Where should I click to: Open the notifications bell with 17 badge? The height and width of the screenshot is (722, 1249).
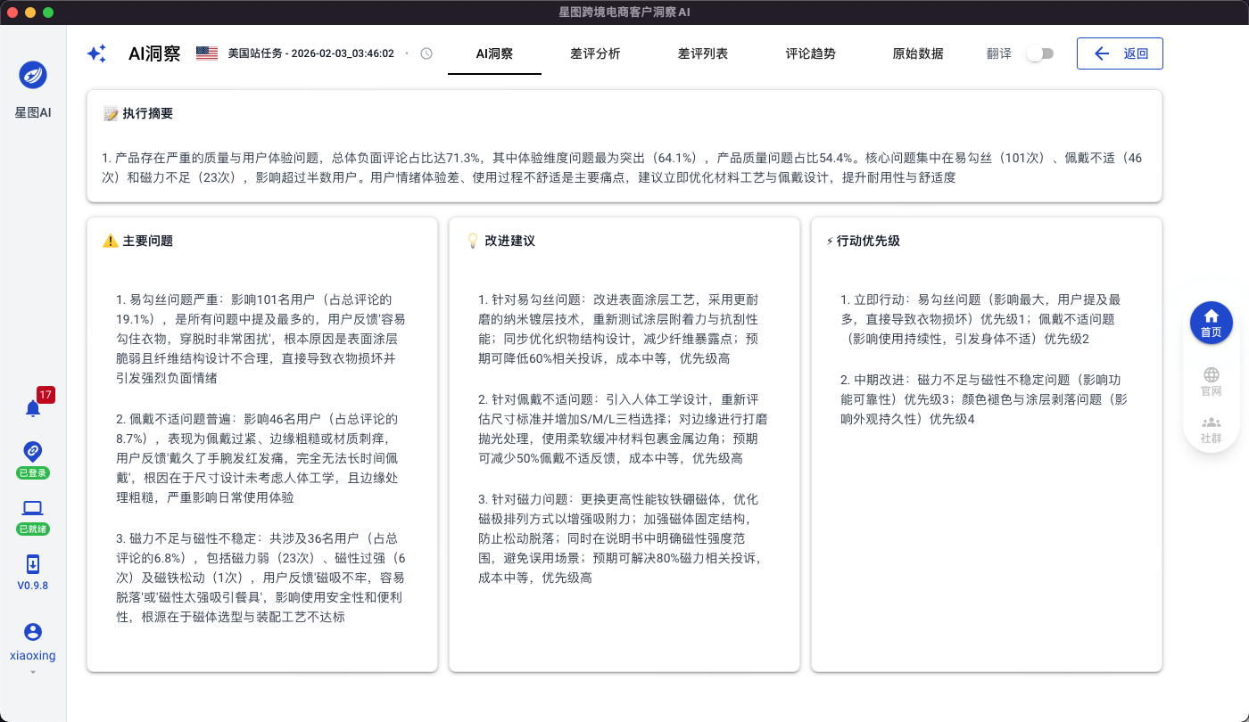pyautogui.click(x=33, y=408)
